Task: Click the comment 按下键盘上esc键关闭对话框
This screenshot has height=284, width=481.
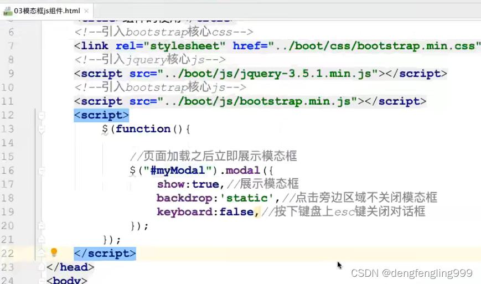Action: (x=343, y=211)
